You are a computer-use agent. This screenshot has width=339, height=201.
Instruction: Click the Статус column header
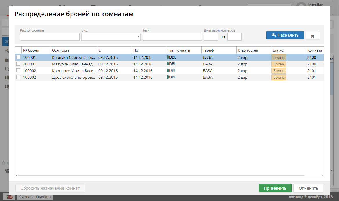[x=288, y=50]
